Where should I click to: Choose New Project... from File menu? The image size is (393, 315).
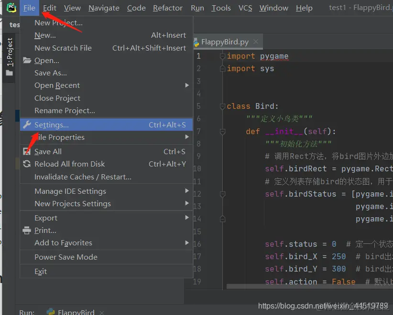click(106, 23)
